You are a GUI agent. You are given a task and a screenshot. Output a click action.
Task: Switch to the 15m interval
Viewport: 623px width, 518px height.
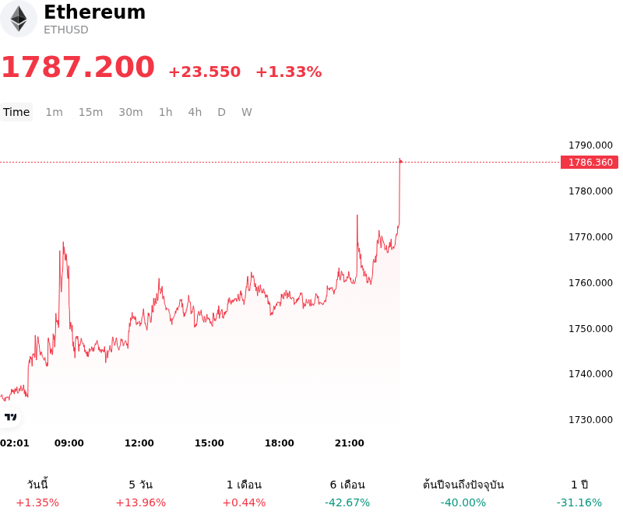(x=90, y=112)
